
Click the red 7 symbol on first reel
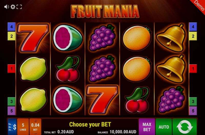[x=33, y=38]
